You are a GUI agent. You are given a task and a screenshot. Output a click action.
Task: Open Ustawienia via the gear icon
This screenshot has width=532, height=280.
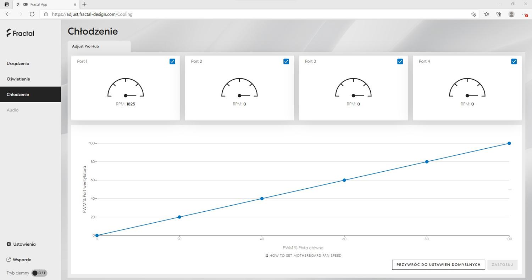click(x=9, y=244)
